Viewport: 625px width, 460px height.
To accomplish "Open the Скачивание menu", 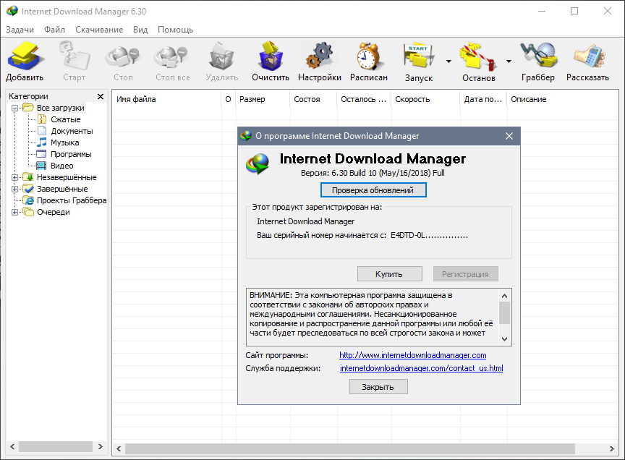I will click(x=99, y=30).
